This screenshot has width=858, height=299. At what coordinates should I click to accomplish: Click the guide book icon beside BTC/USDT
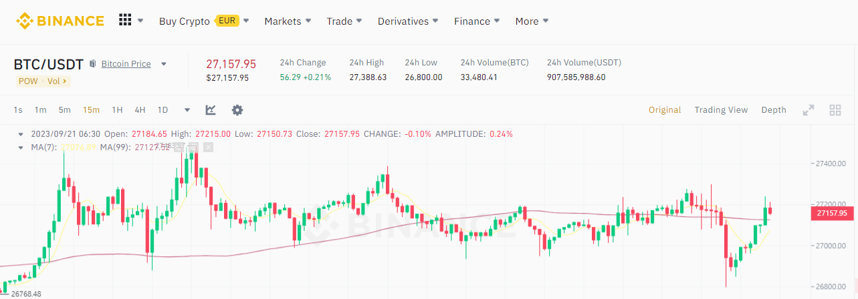pyautogui.click(x=92, y=64)
